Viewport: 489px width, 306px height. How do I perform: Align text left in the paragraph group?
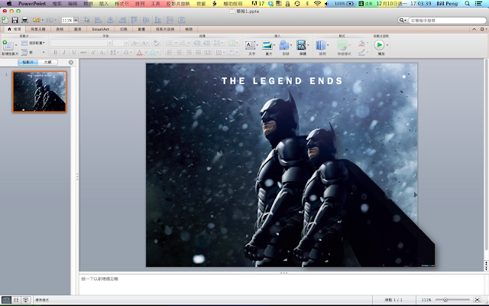170,53
